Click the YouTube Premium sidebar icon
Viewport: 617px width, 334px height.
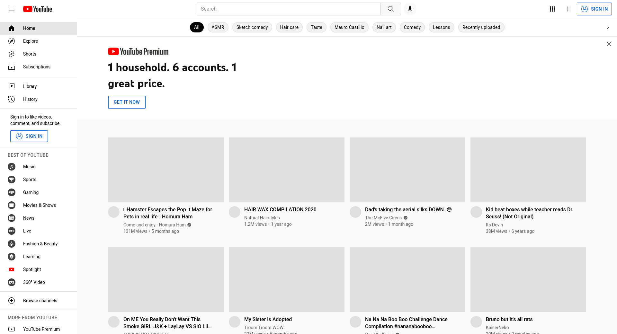click(12, 329)
